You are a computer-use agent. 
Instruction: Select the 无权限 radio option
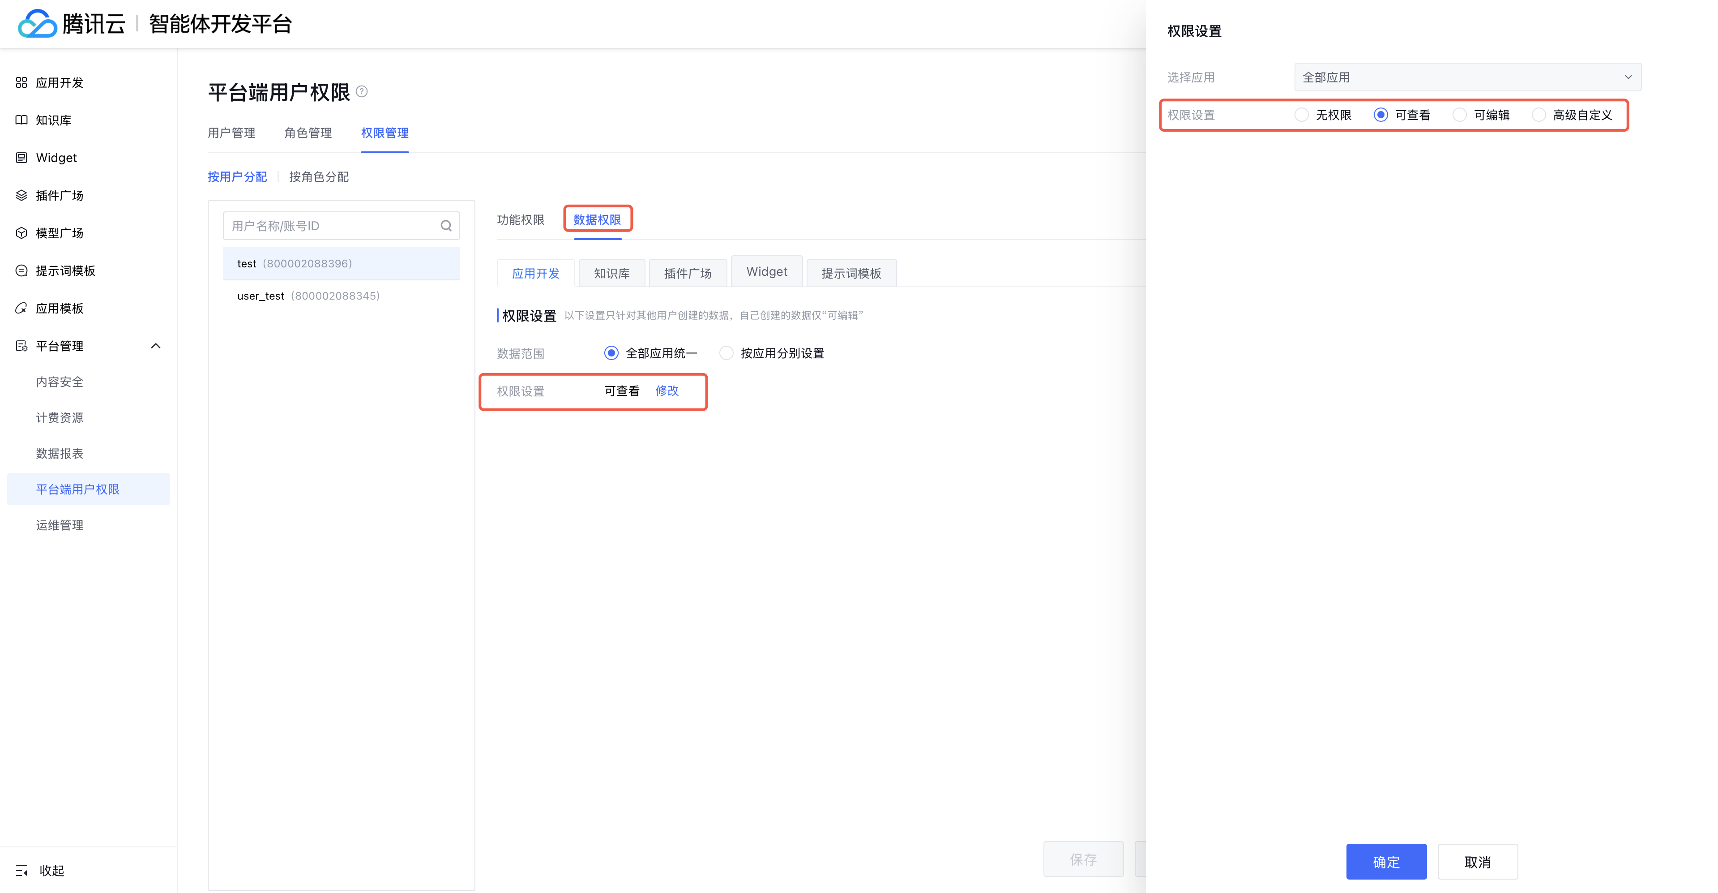point(1301,115)
